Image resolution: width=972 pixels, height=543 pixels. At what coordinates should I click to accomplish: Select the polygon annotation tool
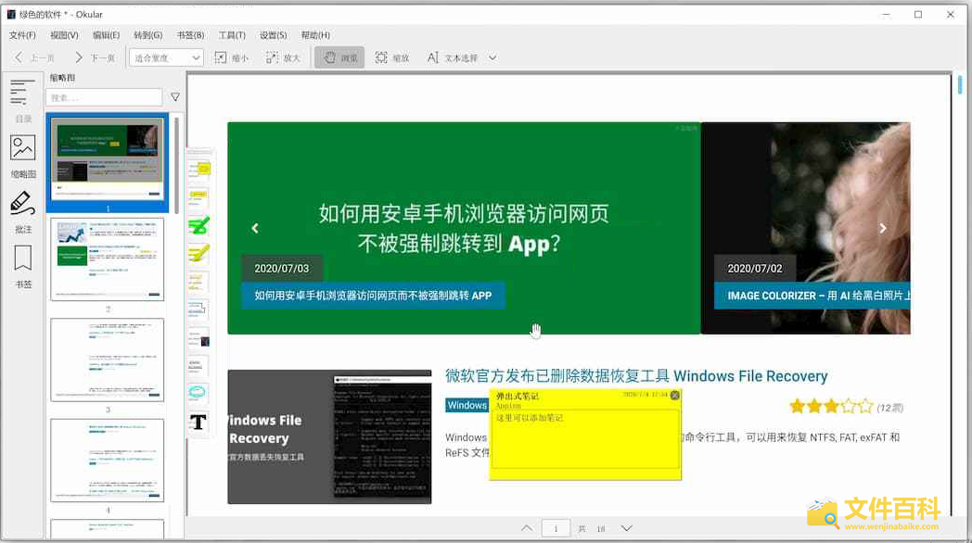pos(198,309)
